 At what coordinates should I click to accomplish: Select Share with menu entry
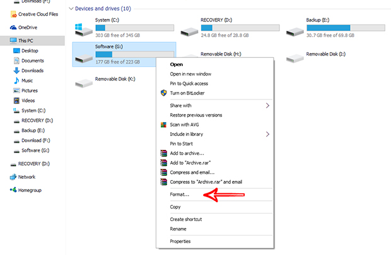181,106
